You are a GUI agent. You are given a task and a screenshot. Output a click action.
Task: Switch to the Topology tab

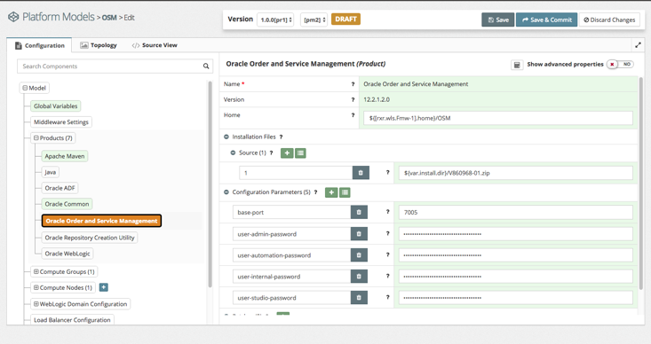[x=99, y=45]
